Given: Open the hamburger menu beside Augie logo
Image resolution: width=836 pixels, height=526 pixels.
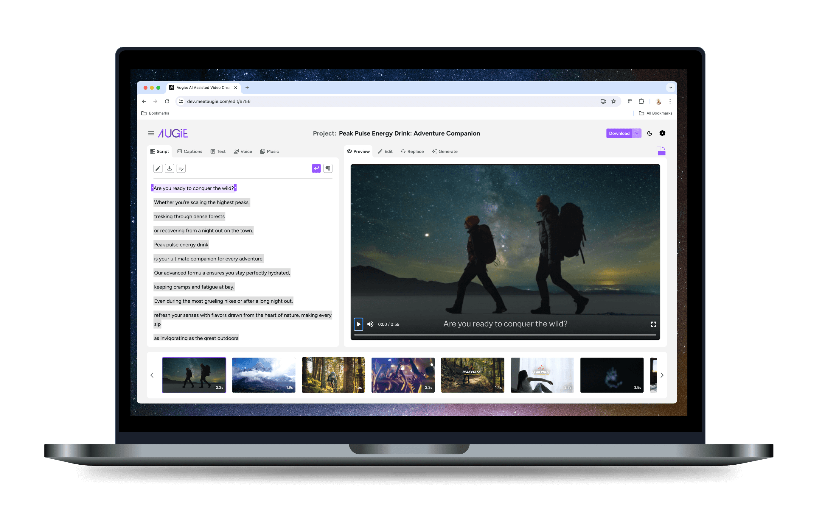Looking at the screenshot, I should pos(151,133).
